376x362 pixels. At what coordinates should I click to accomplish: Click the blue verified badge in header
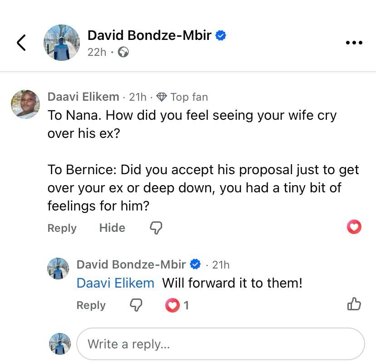click(x=221, y=35)
